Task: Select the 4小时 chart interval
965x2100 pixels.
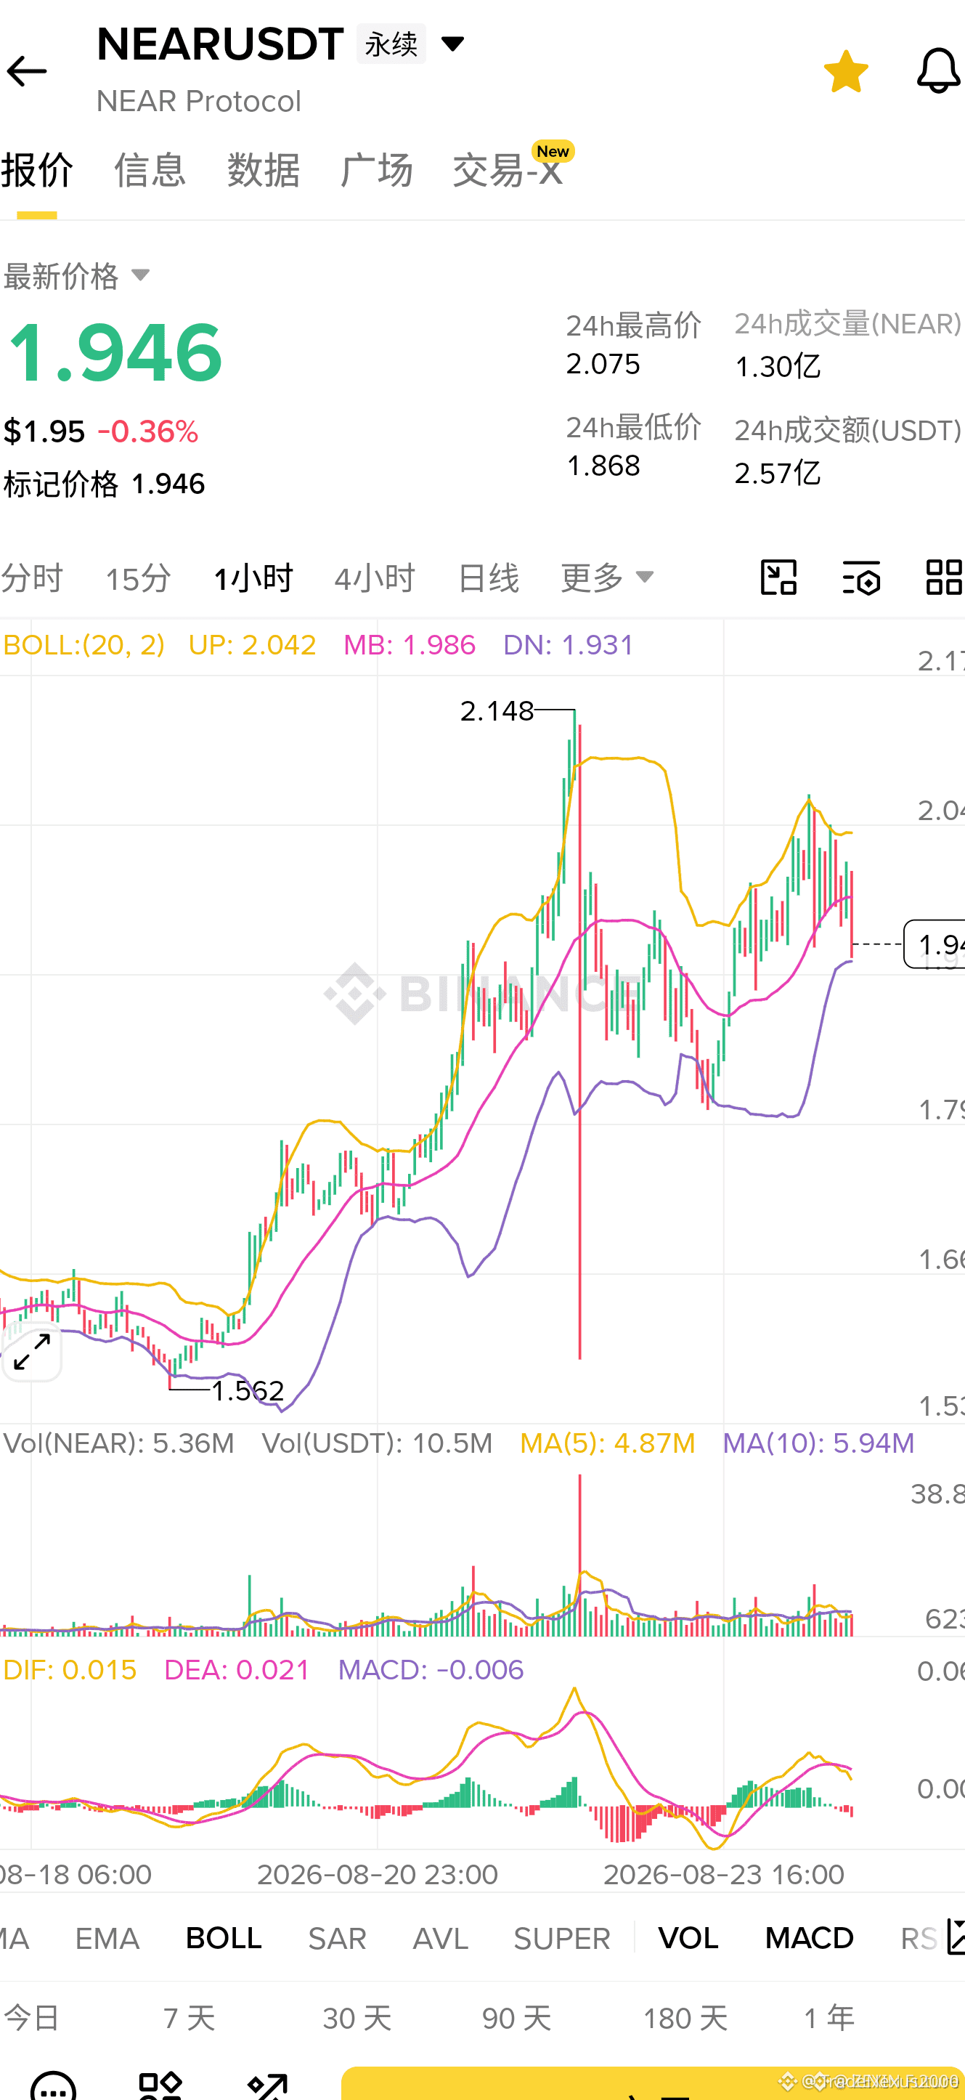Action: pyautogui.click(x=375, y=578)
